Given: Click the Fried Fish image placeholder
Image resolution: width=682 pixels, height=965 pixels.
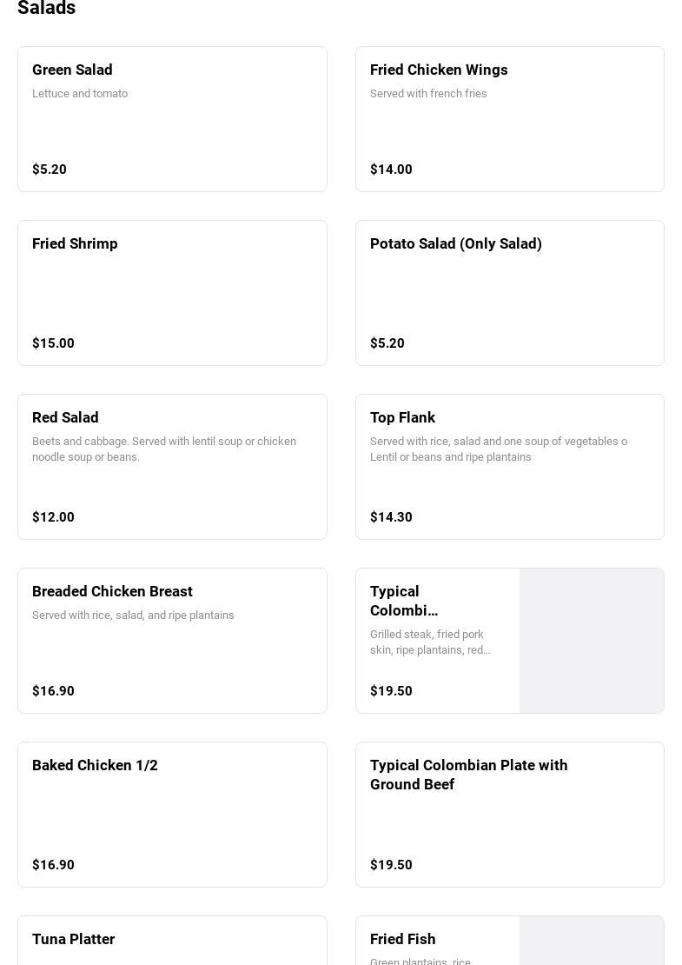Looking at the screenshot, I should (x=592, y=942).
